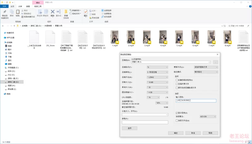Go up one folder level arrow
This screenshot has height=144, width=252.
point(14,26)
